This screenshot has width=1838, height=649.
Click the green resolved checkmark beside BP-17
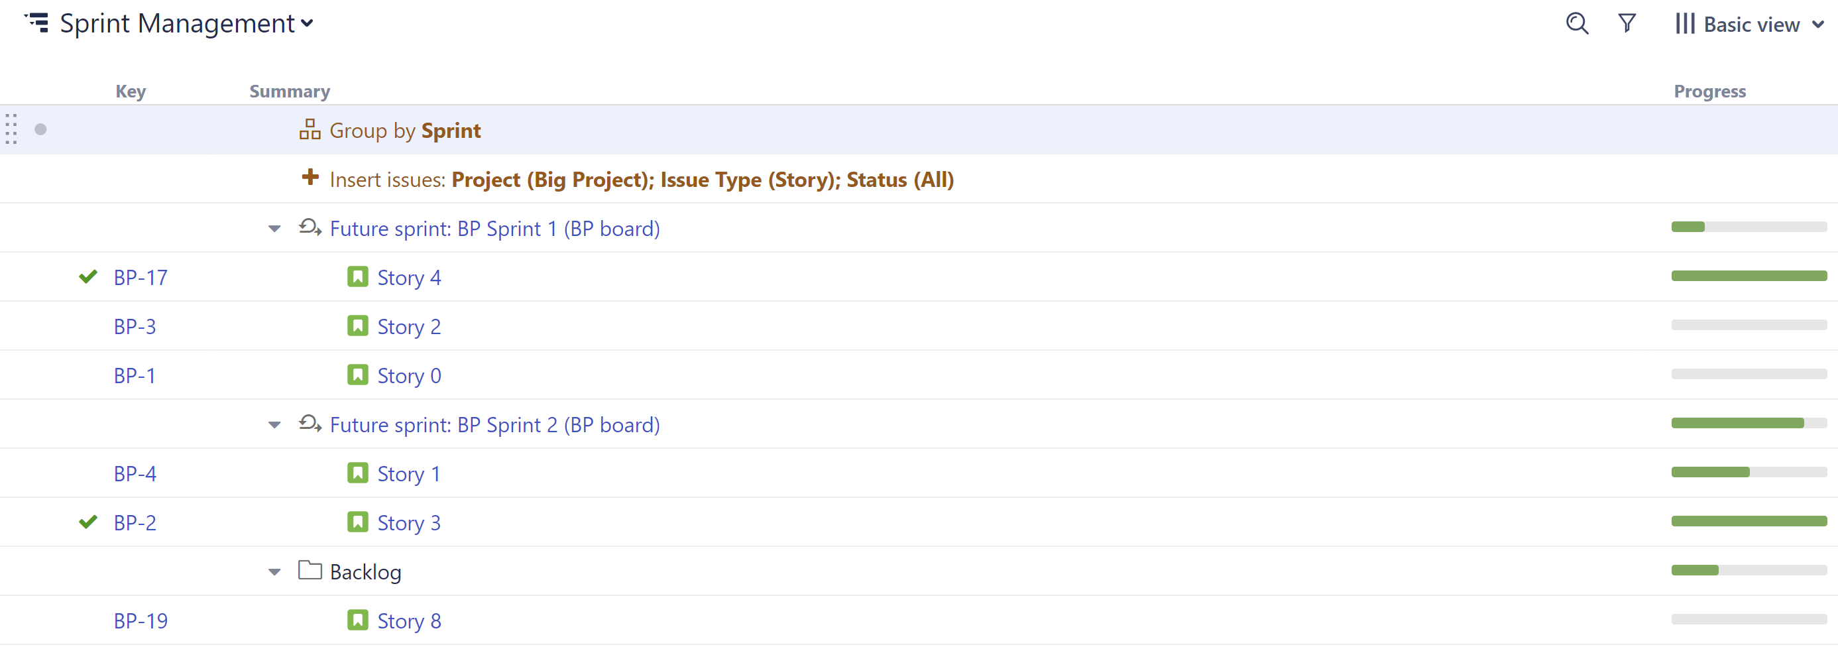pyautogui.click(x=87, y=277)
